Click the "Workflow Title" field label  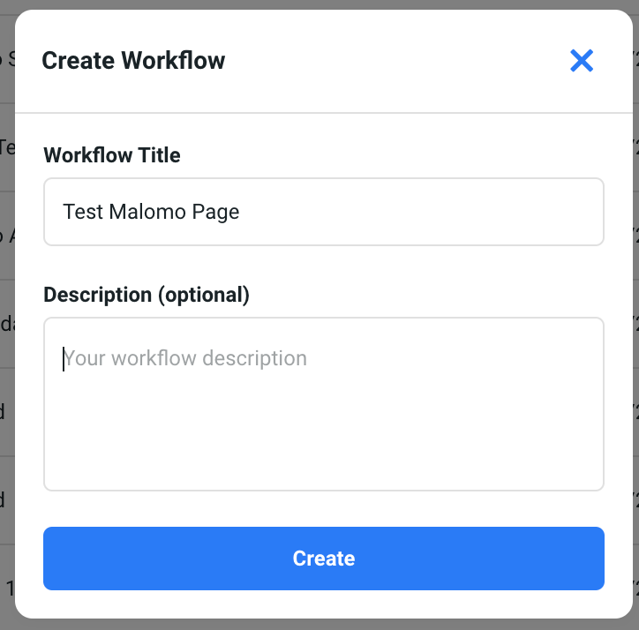click(112, 155)
